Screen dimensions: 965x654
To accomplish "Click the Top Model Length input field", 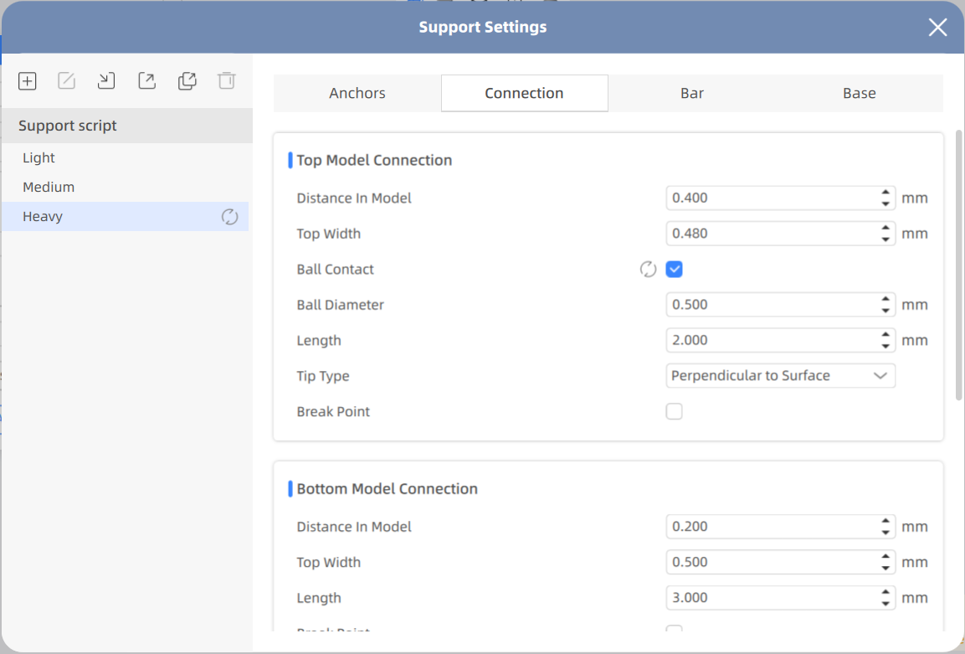I will 772,341.
